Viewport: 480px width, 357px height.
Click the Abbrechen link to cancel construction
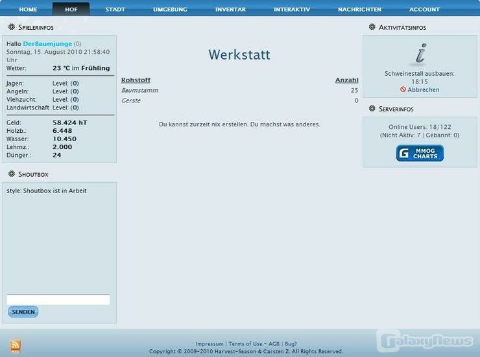(x=423, y=90)
